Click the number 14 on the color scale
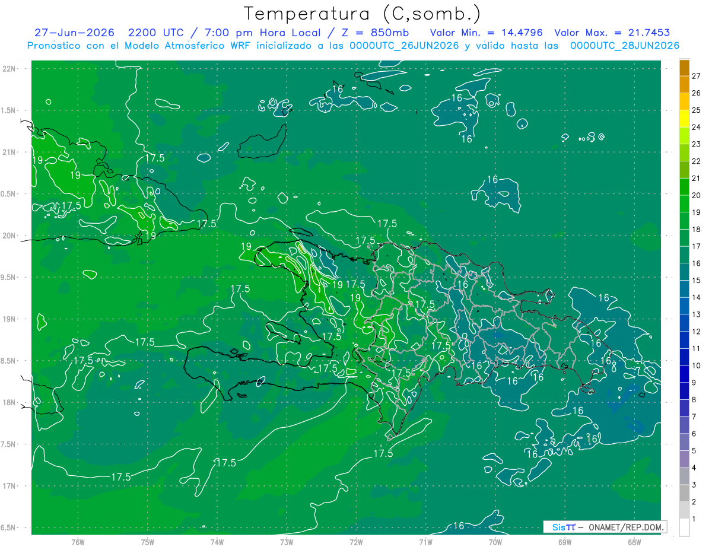This screenshot has height=550, width=712. point(697,297)
